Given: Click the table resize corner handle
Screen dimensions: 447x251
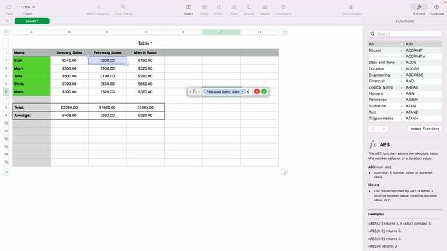Looking at the screenshot, I should (284, 172).
